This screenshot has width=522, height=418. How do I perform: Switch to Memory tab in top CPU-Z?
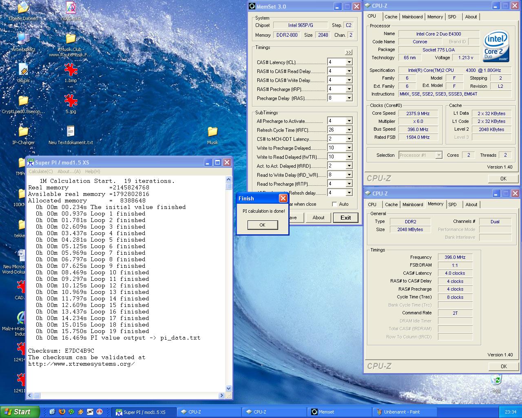tap(435, 17)
